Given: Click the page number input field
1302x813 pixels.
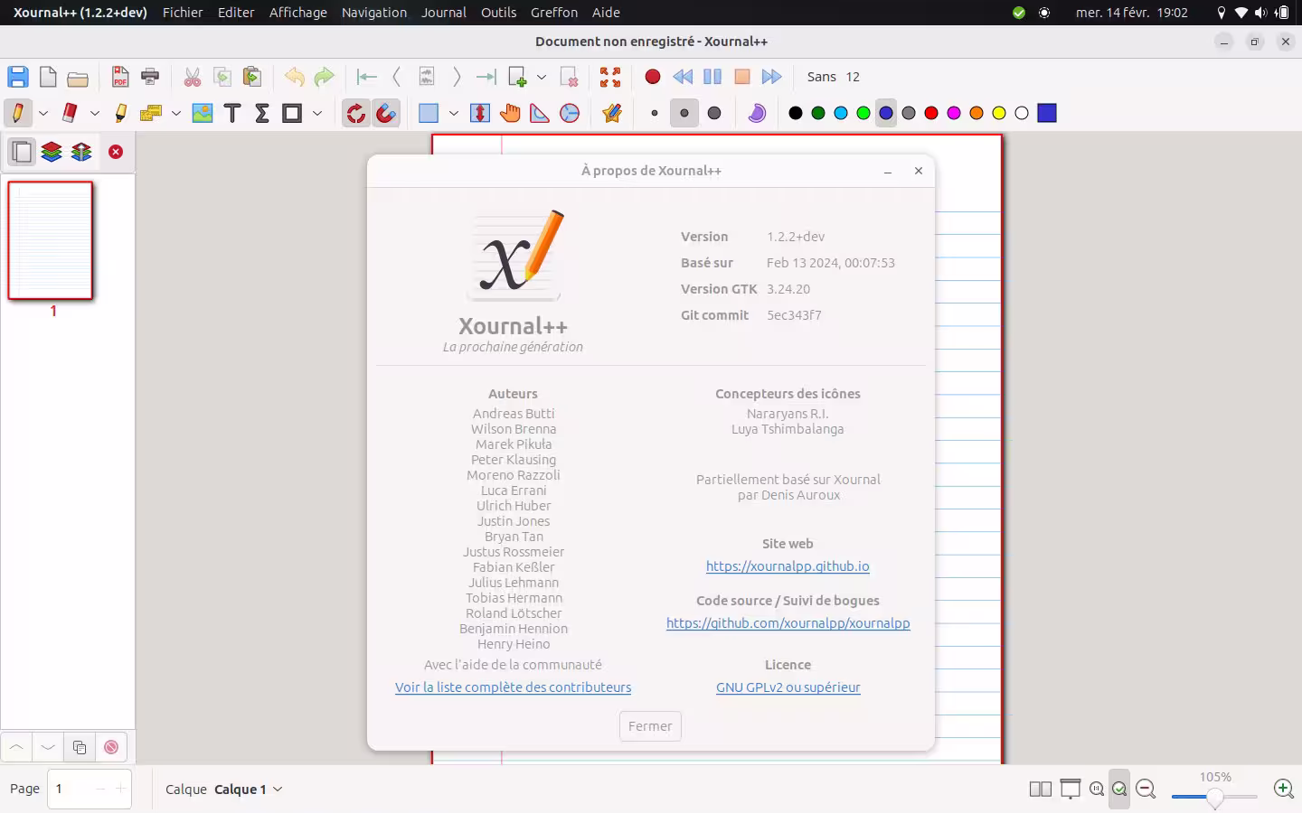Looking at the screenshot, I should [x=90, y=789].
